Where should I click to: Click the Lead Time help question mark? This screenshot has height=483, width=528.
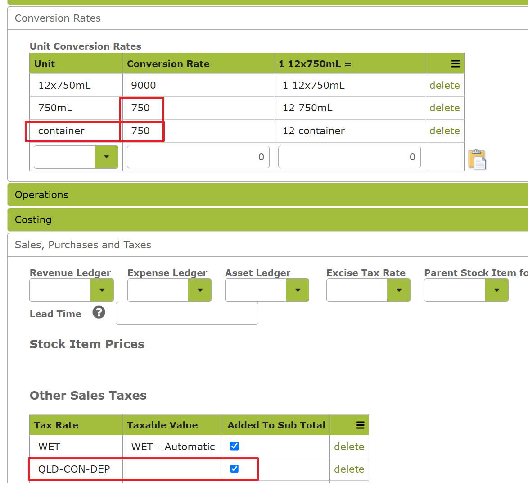[x=99, y=312]
